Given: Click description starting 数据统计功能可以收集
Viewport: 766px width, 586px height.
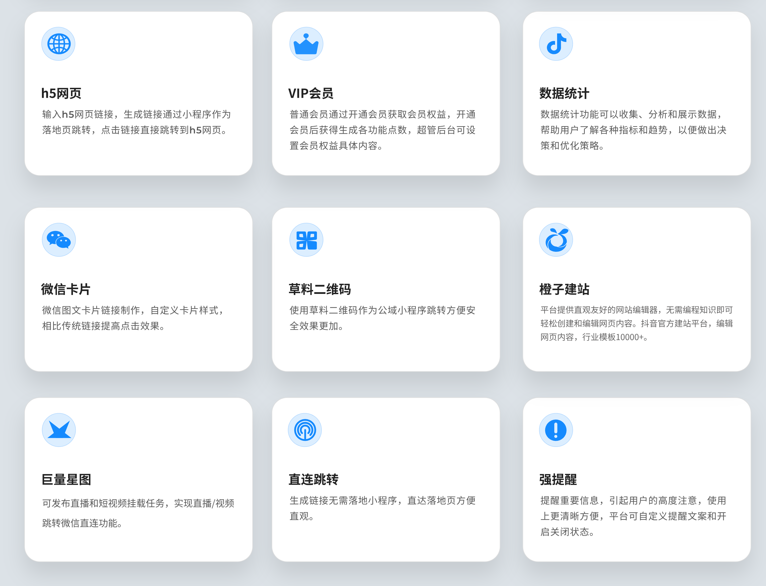Looking at the screenshot, I should pyautogui.click(x=633, y=130).
